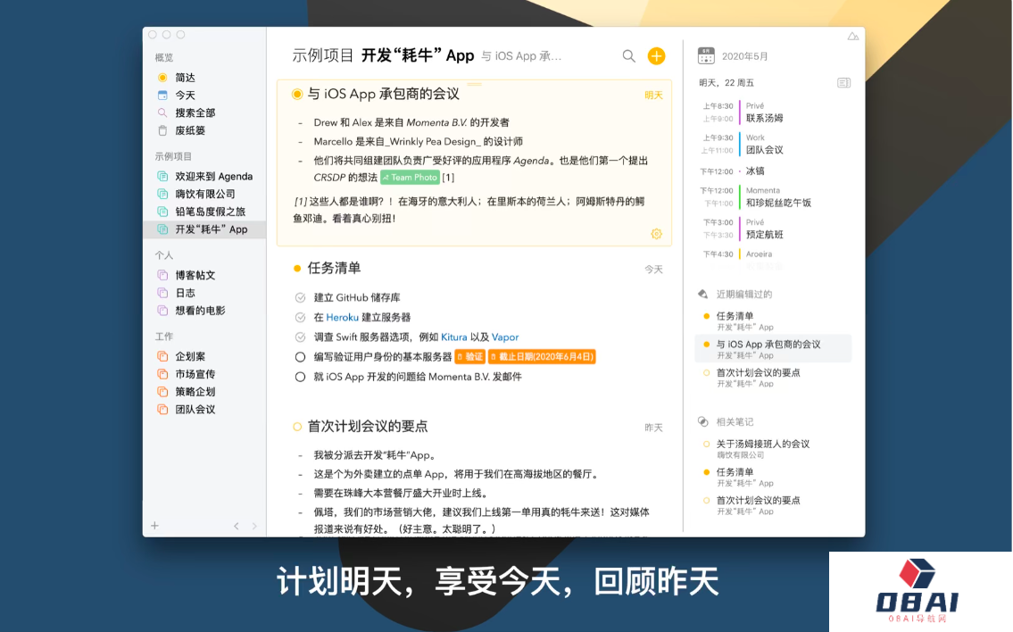The width and height of the screenshot is (1013, 632).
Task: Select the 团队会议 calendar event at 9:30
Action: tap(764, 150)
